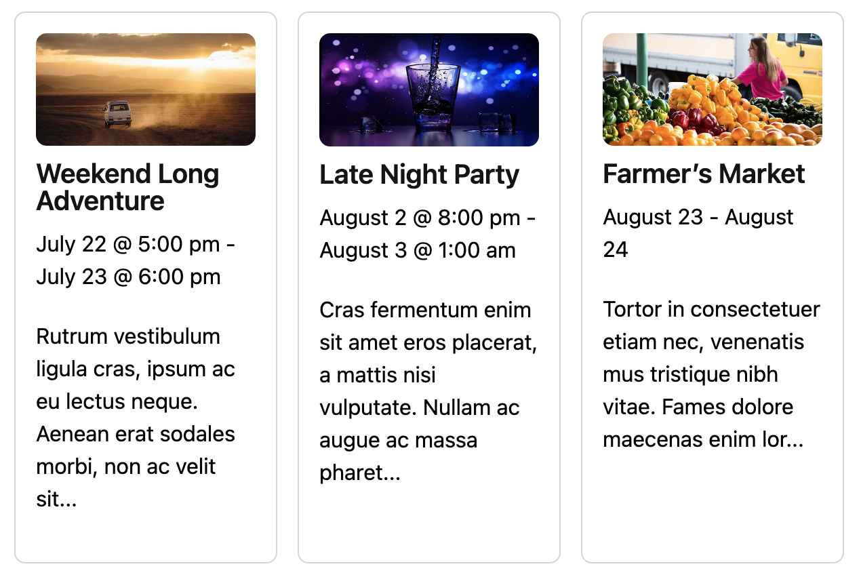The width and height of the screenshot is (861, 579).
Task: Click the July 22 @ 5:00 pm start time
Action: coord(127,244)
